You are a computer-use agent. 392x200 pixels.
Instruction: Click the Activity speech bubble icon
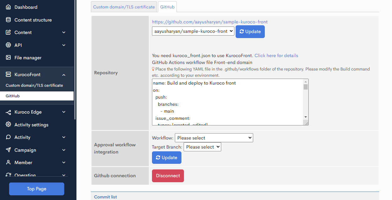pyautogui.click(x=8, y=137)
